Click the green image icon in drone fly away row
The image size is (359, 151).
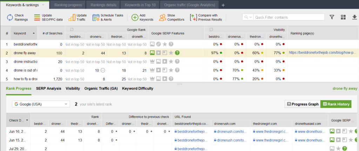[x=152, y=53]
